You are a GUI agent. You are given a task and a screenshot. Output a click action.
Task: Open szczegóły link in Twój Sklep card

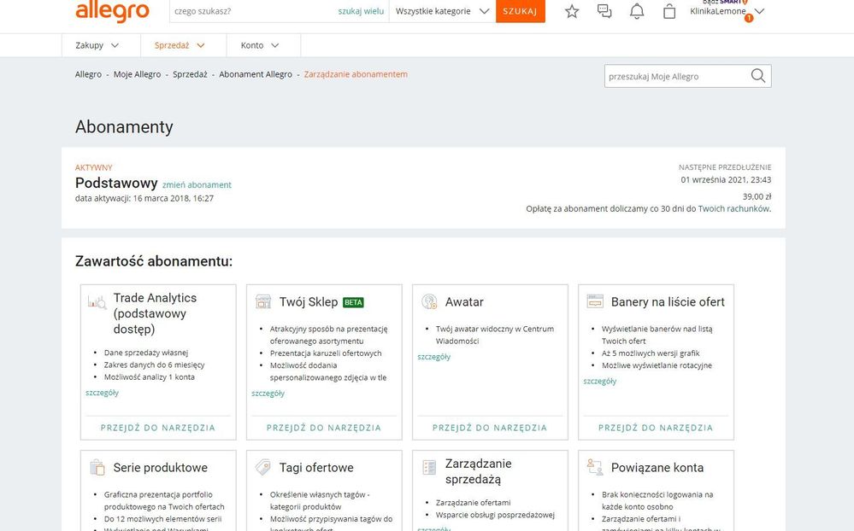coord(268,394)
